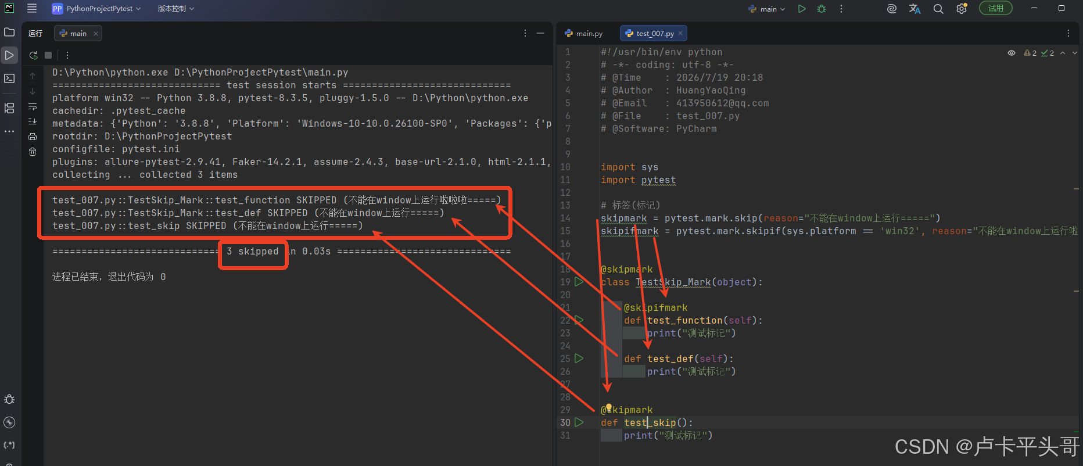
Task: Open the Terminal tool window
Action: tap(9, 78)
